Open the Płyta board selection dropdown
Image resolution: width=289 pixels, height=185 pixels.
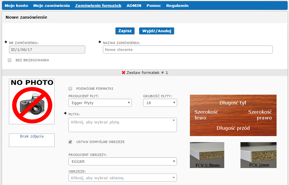pos(123,125)
